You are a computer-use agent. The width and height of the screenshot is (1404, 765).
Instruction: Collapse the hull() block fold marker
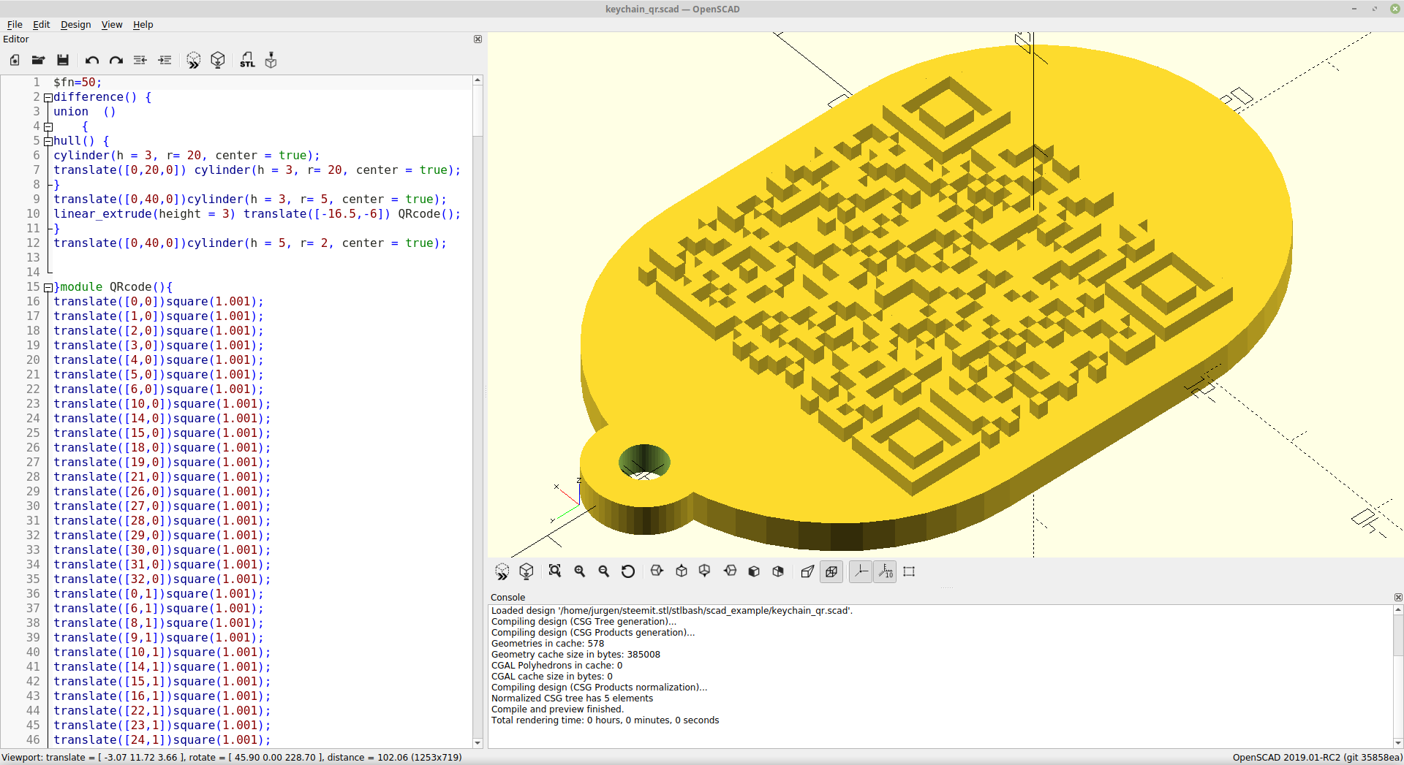click(48, 141)
